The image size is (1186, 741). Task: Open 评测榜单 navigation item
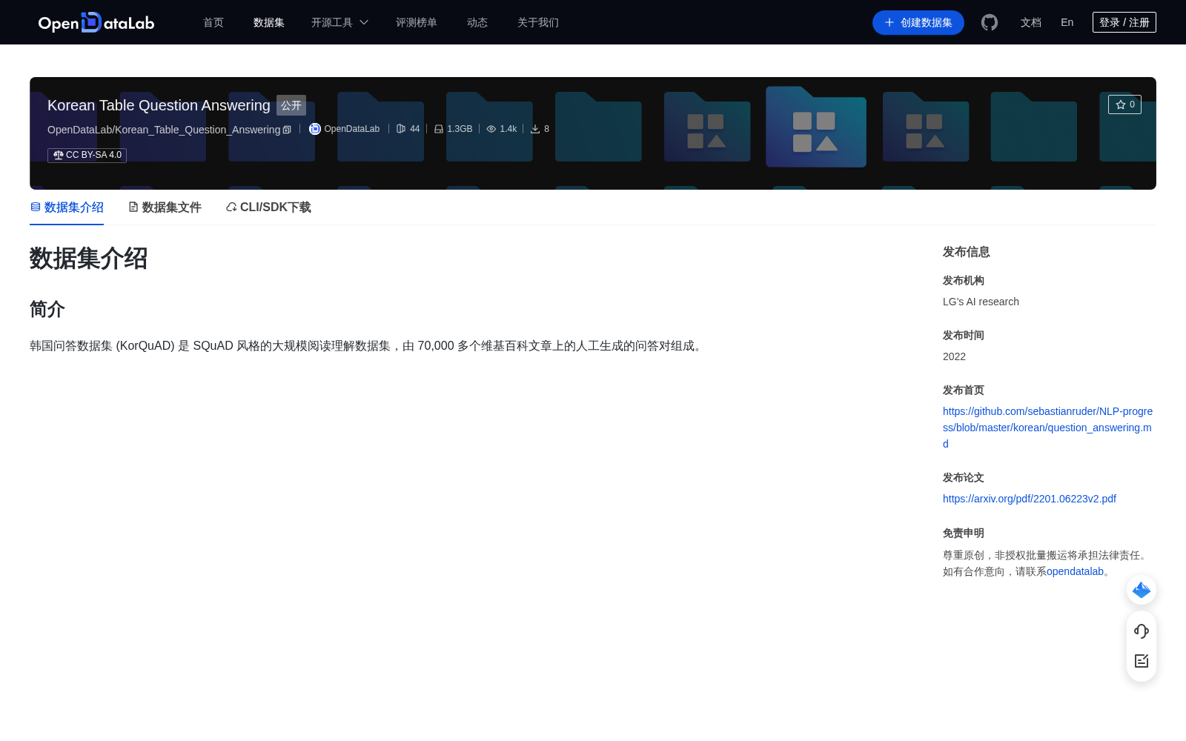click(417, 22)
